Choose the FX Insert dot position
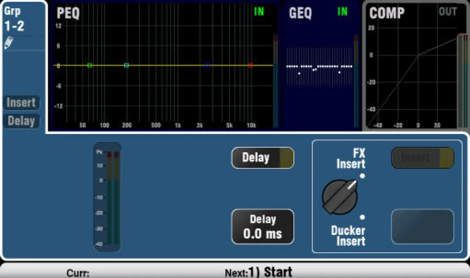 (x=362, y=176)
